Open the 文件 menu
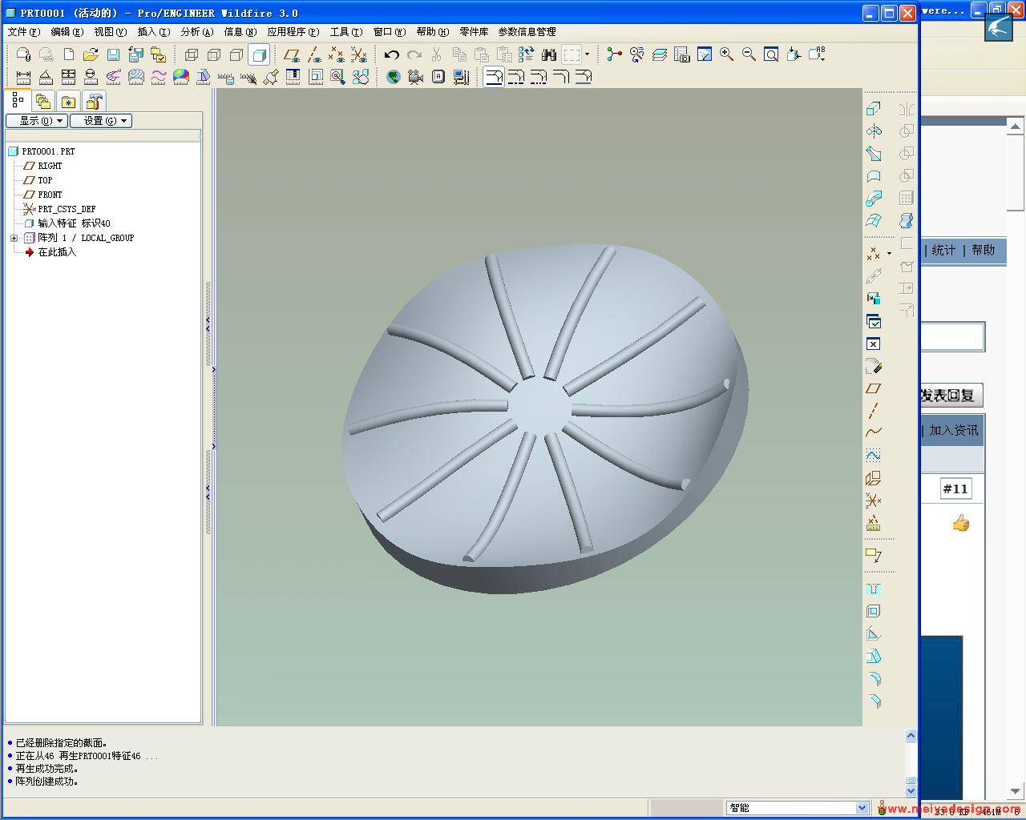The image size is (1026, 820). point(23,32)
